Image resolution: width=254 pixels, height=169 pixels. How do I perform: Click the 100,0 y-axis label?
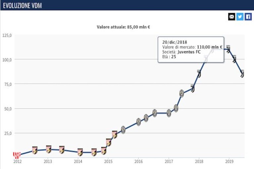7,60
